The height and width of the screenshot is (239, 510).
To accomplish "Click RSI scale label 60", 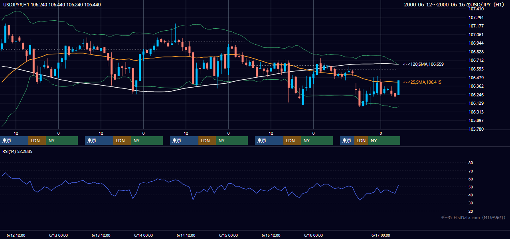I will tap(470, 179).
